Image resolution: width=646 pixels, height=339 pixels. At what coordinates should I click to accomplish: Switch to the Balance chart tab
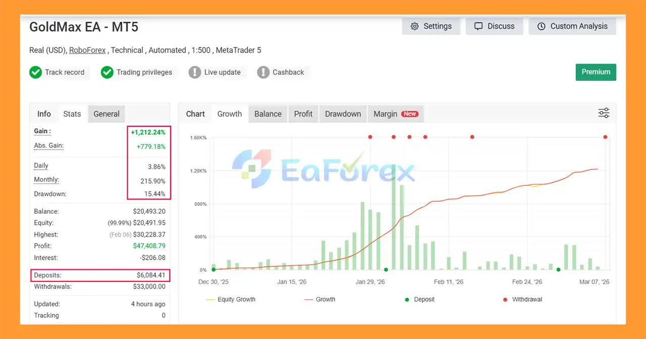[267, 114]
